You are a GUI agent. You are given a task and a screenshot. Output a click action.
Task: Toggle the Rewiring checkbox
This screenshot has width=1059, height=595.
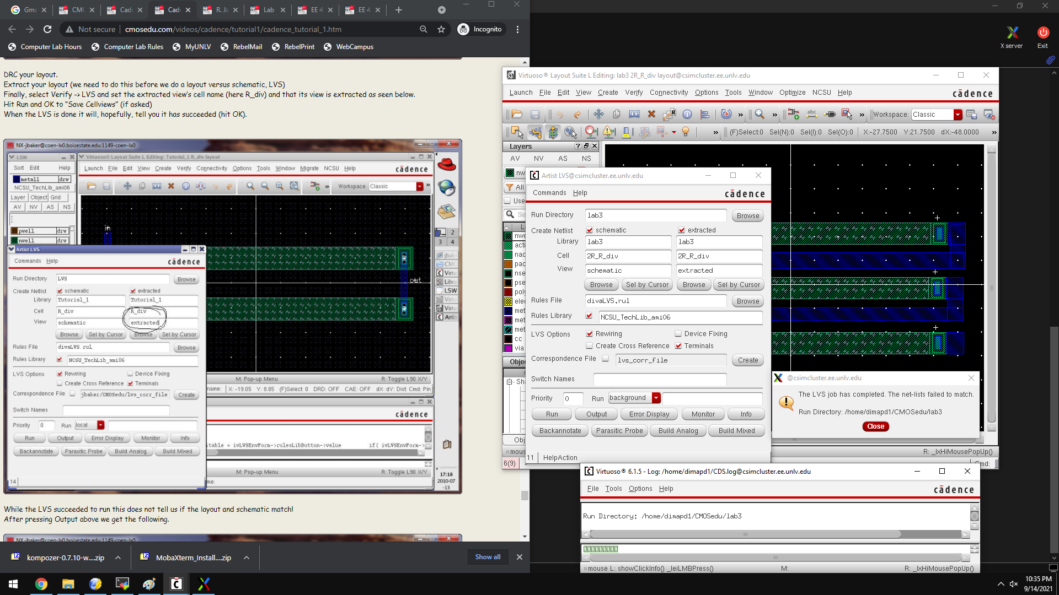pos(590,334)
